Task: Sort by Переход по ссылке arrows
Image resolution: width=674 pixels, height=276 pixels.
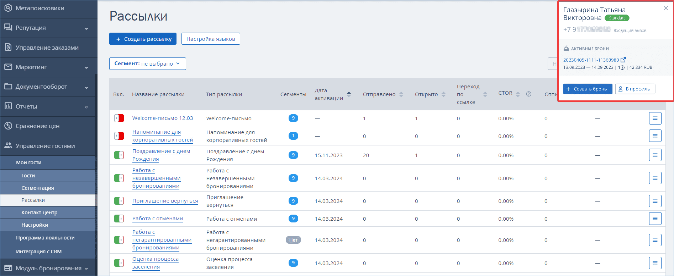Action: [x=485, y=94]
